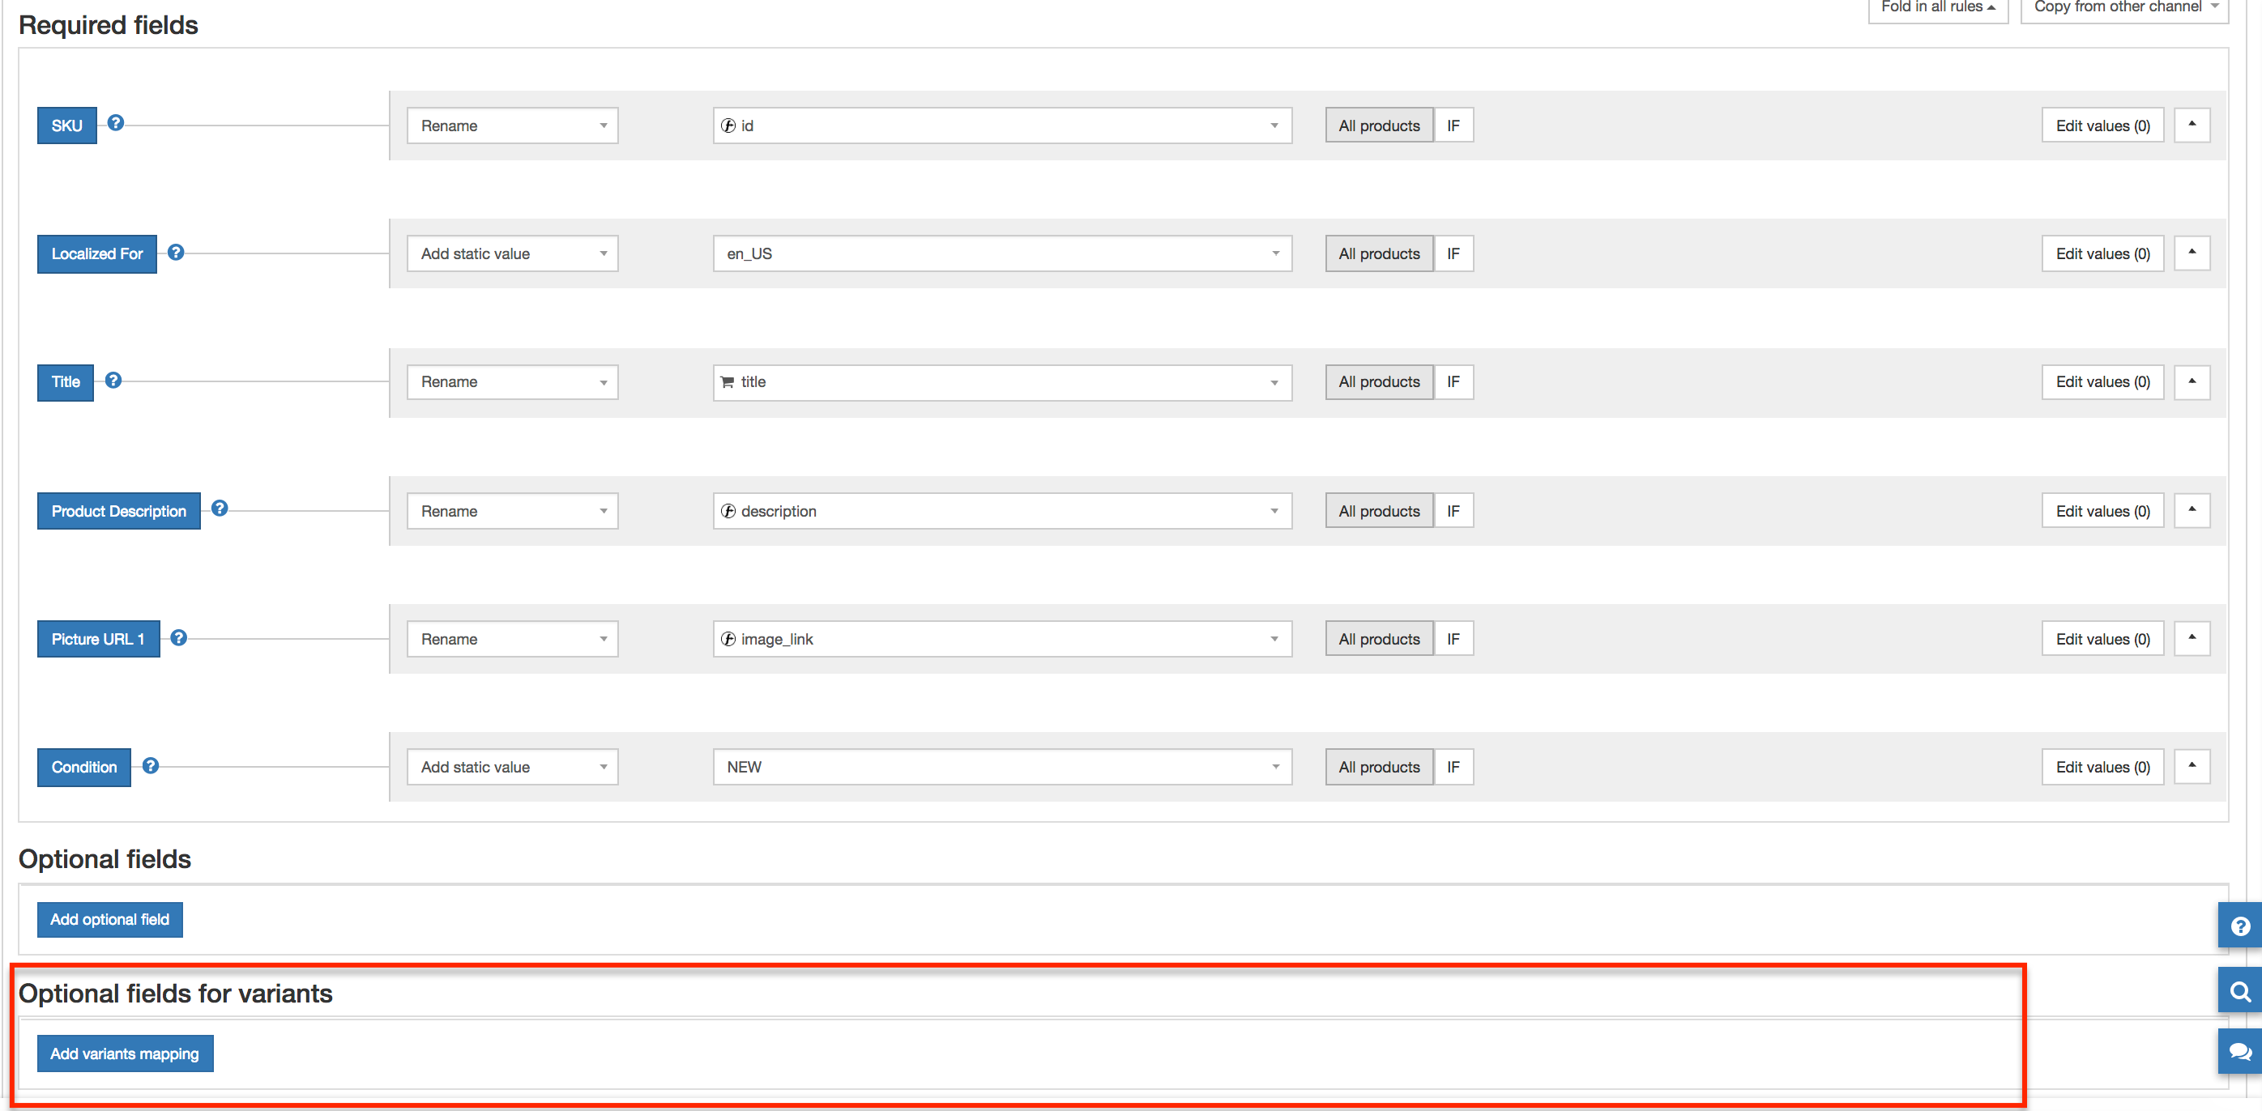Open the description source field dropdown
Screen dimensions: 2262x1111
coord(1002,511)
